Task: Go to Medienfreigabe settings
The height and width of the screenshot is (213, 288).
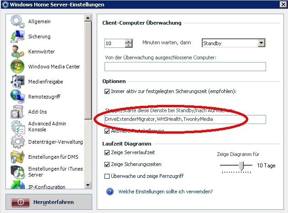Action: tap(46, 82)
